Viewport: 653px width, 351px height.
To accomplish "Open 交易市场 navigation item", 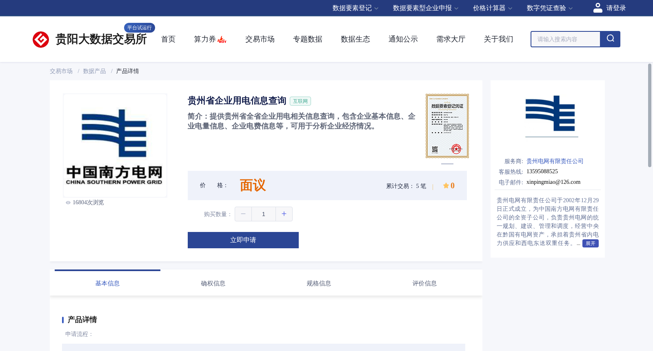I will (x=260, y=39).
